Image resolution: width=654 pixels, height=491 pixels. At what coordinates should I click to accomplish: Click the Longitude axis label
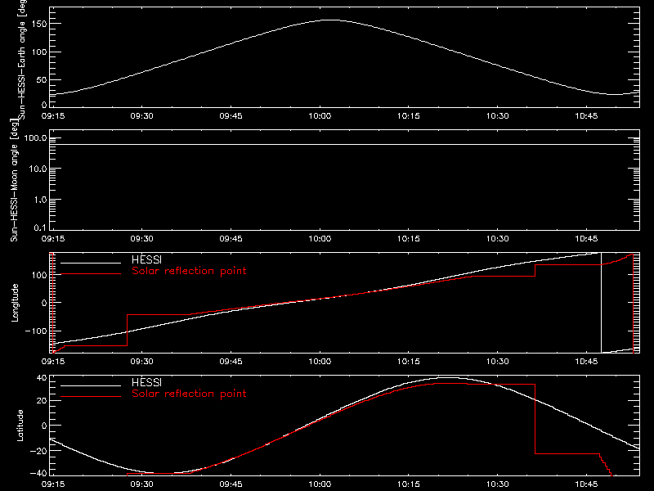click(15, 303)
